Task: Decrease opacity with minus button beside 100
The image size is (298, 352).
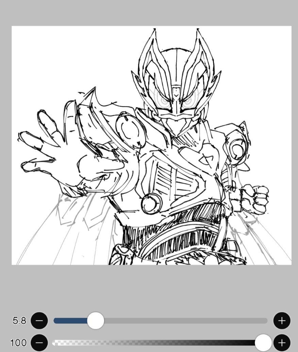Action: point(39,343)
